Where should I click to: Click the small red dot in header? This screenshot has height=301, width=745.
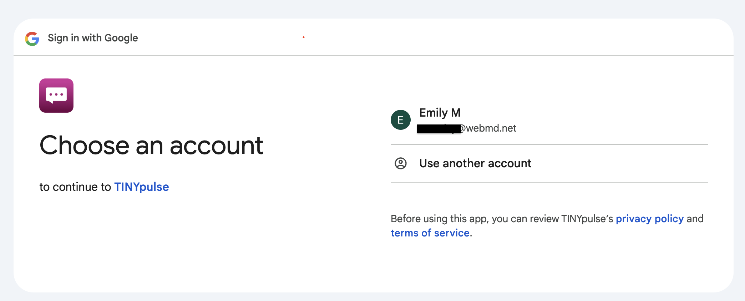tap(304, 37)
